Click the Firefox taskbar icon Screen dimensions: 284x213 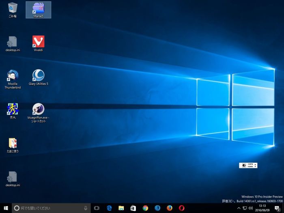point(169,208)
